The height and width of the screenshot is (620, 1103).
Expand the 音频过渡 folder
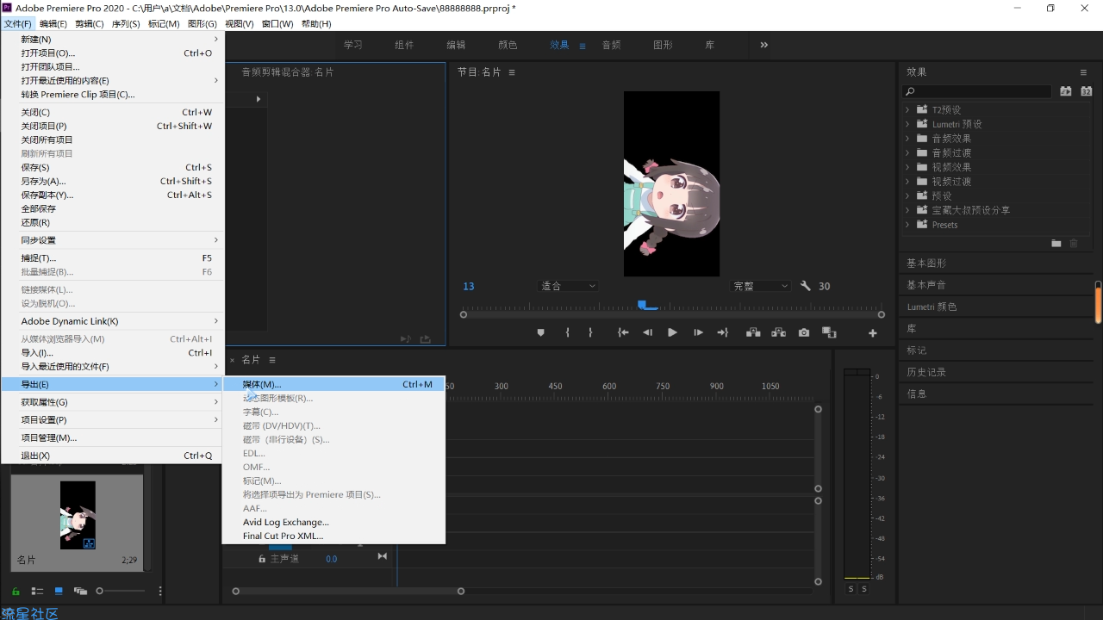click(x=907, y=152)
